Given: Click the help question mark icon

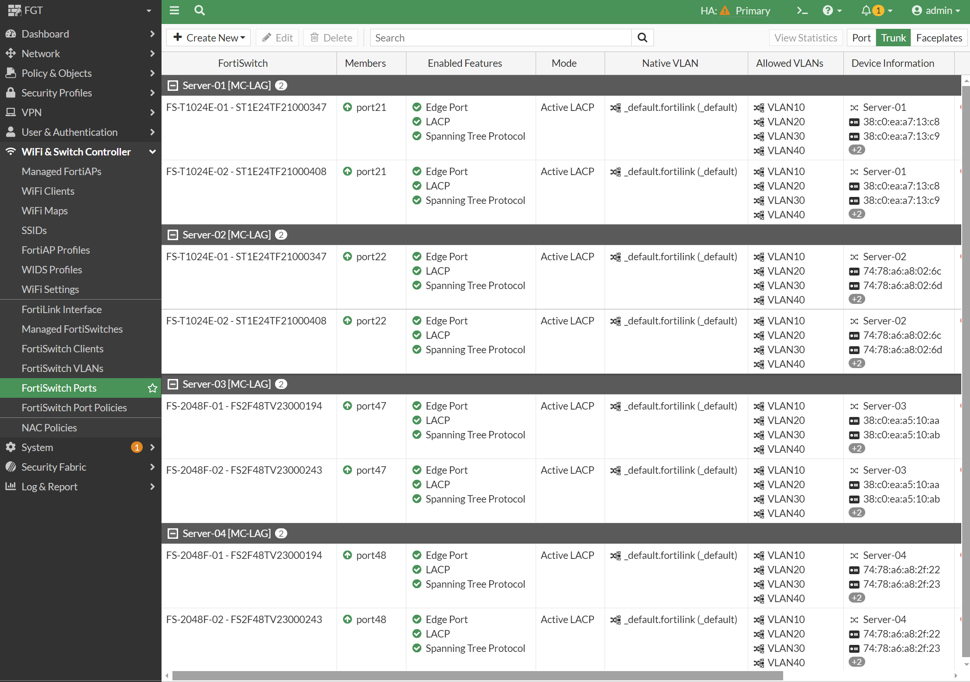Looking at the screenshot, I should pos(829,10).
